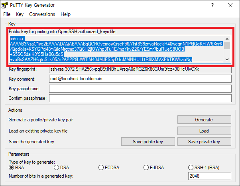Click 'Type of key to generate:' label
The height and width of the screenshot is (186, 240).
[x=32, y=162]
